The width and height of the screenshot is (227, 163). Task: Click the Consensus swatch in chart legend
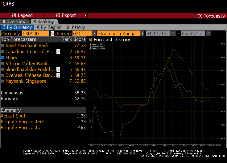click(91, 46)
